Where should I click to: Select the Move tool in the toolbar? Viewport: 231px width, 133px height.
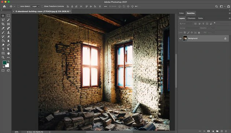(3, 16)
